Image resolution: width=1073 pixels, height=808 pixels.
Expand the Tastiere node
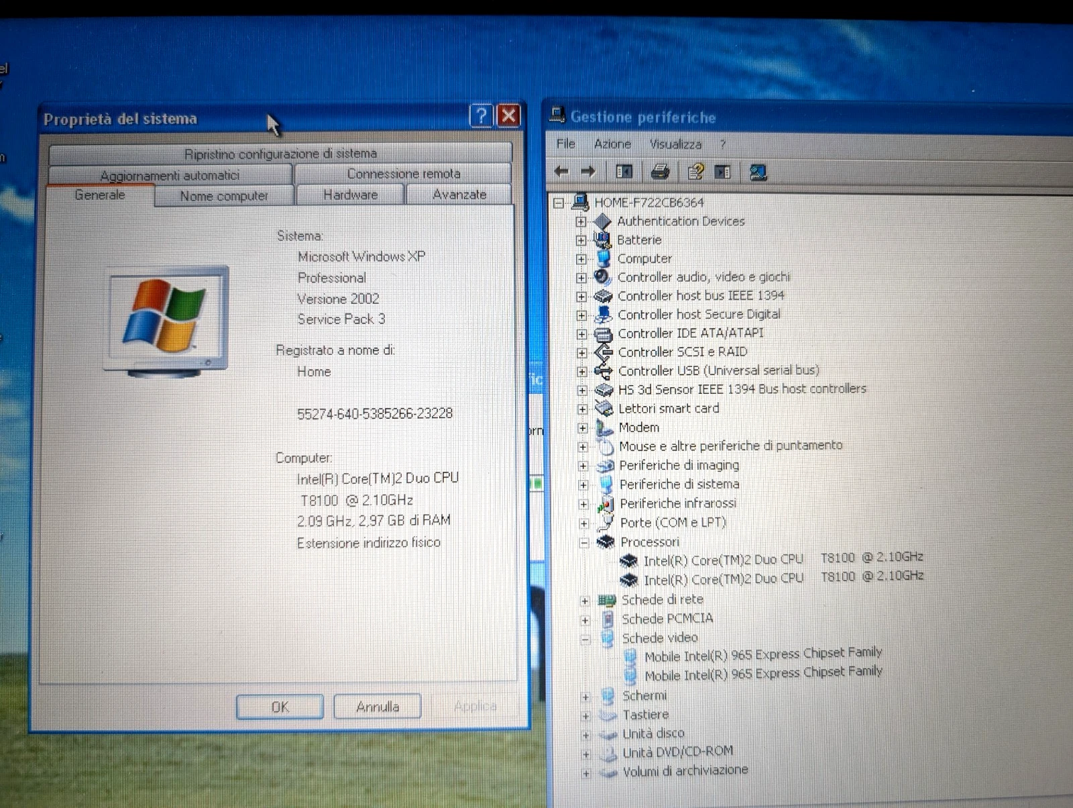pos(586,717)
